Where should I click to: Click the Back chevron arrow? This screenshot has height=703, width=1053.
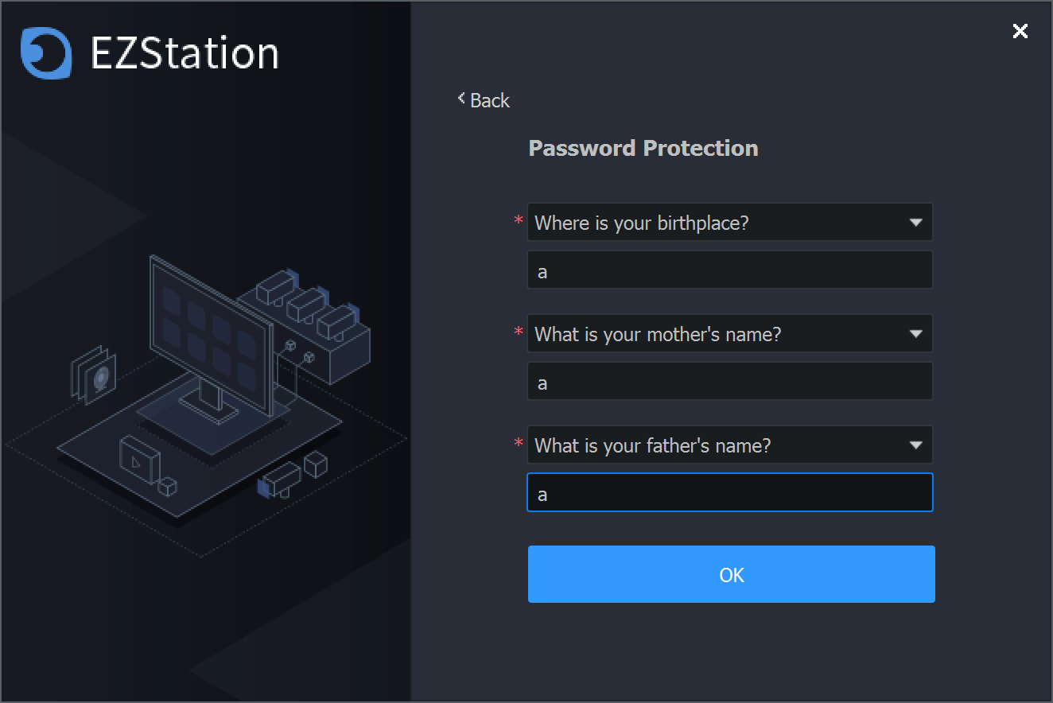(x=461, y=99)
